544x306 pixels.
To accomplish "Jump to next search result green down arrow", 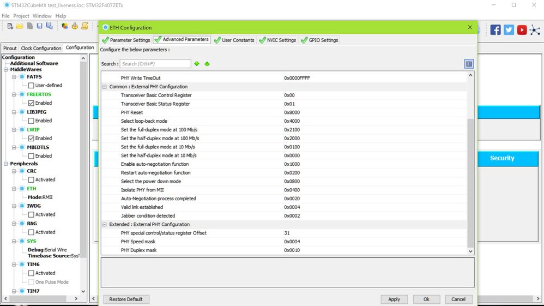I will (x=197, y=64).
